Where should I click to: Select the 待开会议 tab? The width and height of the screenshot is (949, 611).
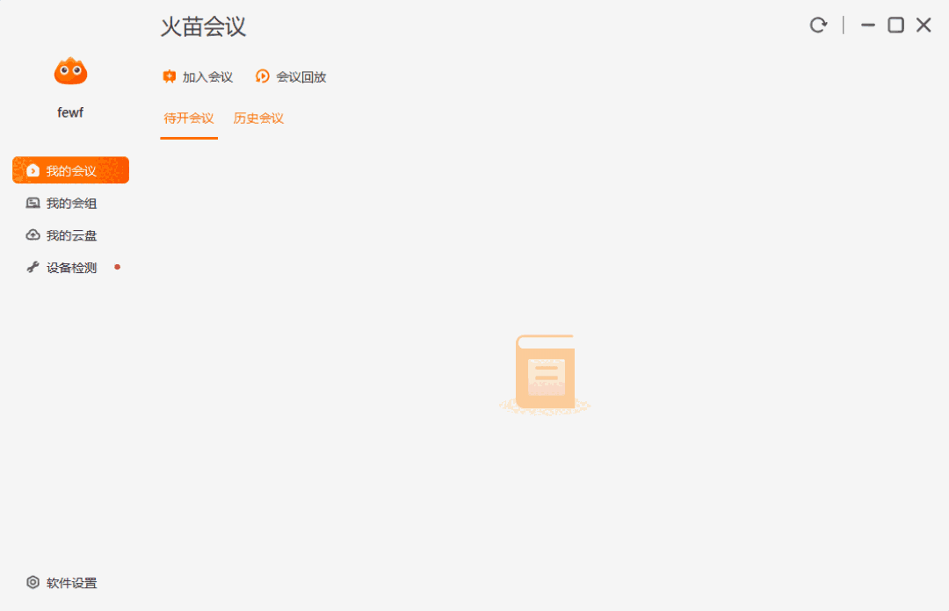pos(188,118)
